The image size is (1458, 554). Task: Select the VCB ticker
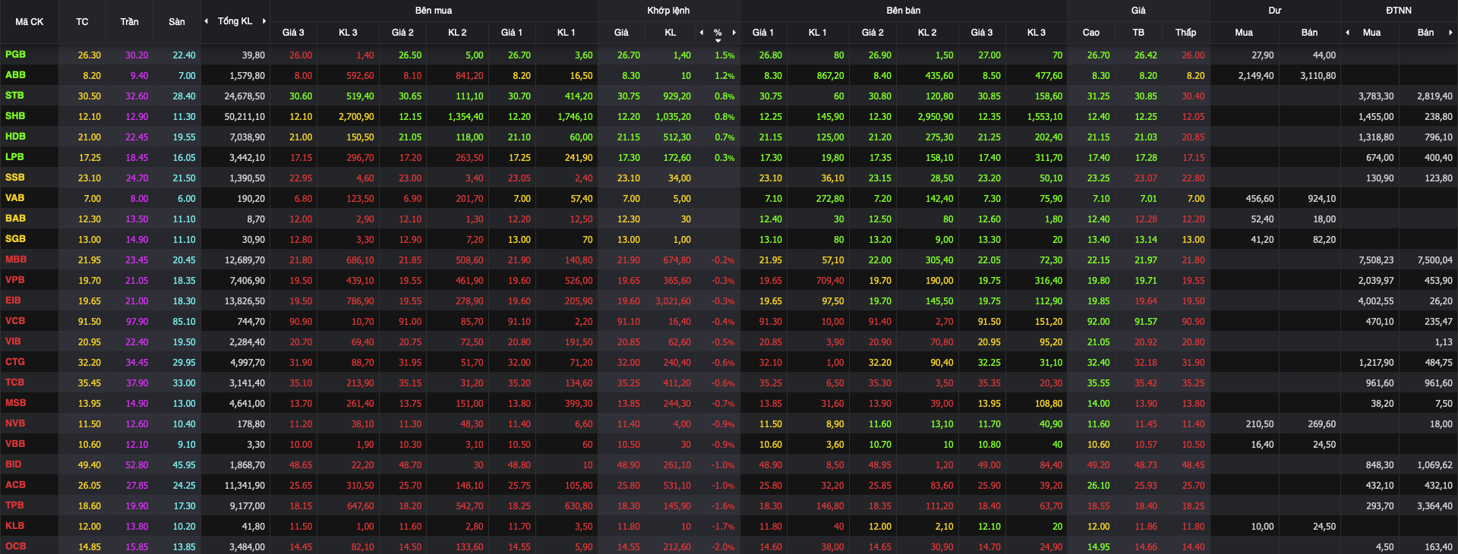click(x=14, y=321)
